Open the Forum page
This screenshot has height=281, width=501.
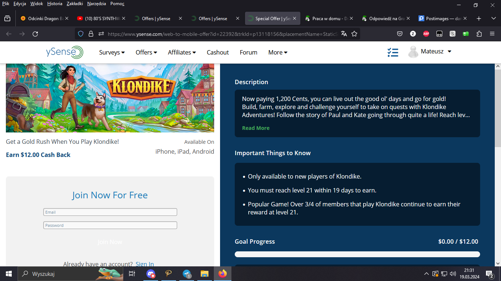pos(248,52)
